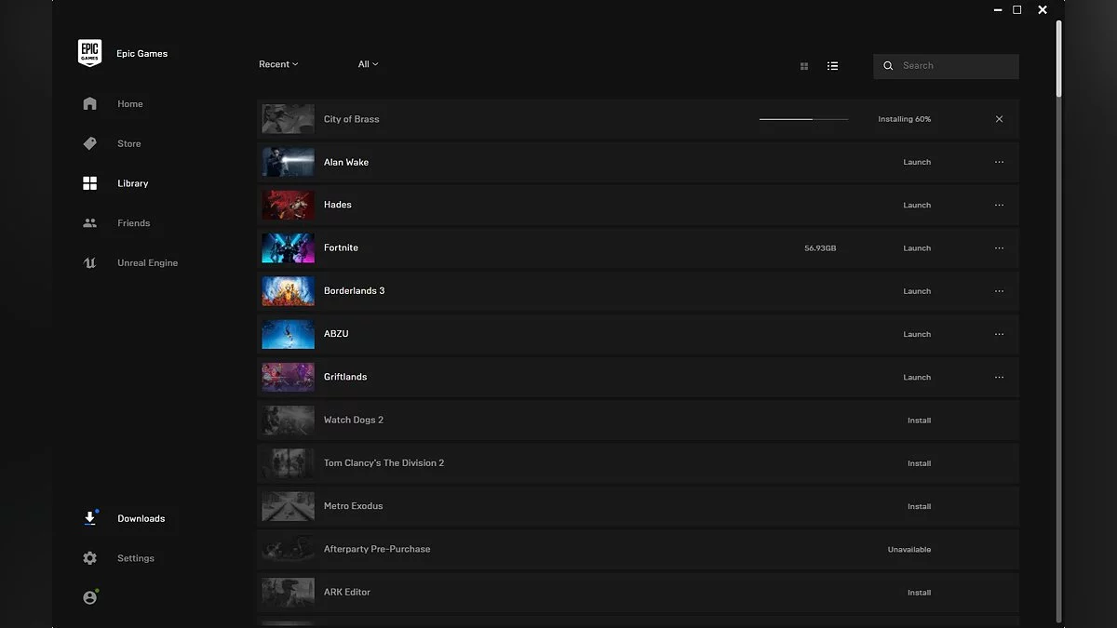Switch library to list view
This screenshot has width=1117, height=628.
(x=832, y=66)
